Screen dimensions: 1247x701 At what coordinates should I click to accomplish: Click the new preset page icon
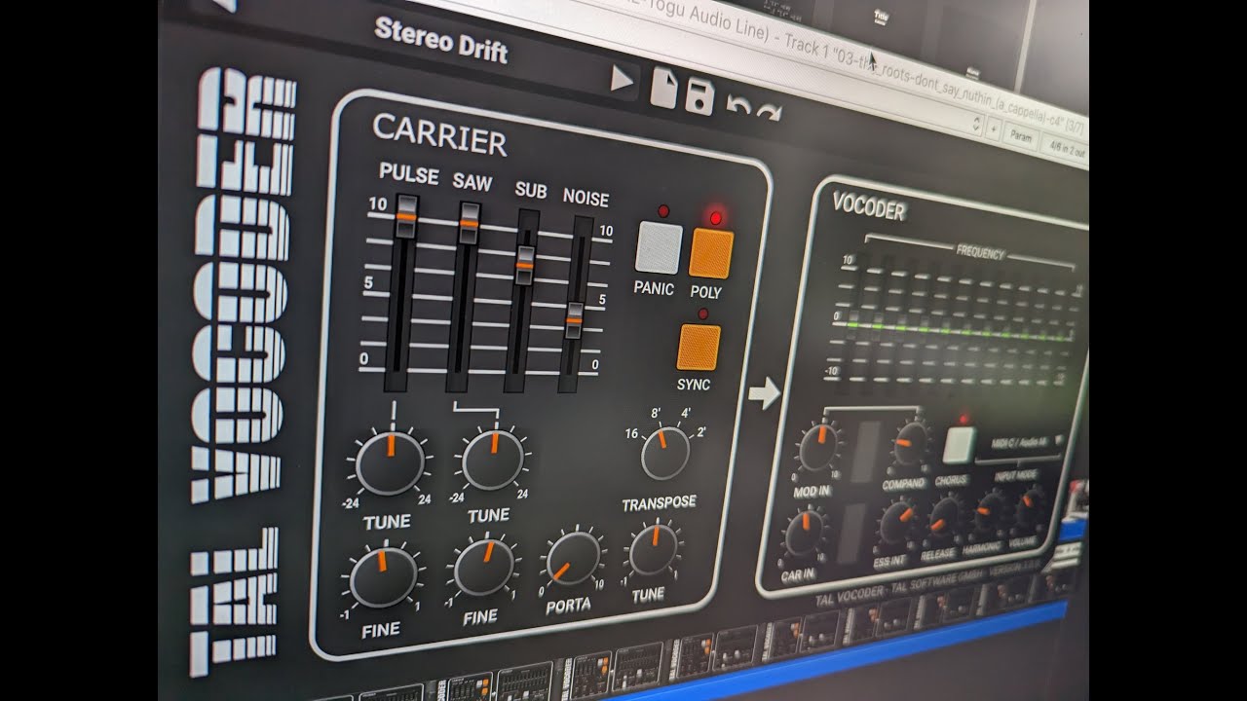pyautogui.click(x=663, y=89)
